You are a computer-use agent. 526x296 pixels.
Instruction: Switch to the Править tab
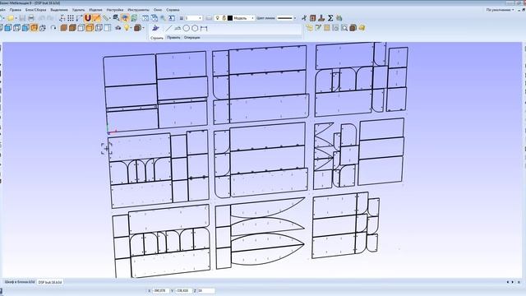(173, 38)
